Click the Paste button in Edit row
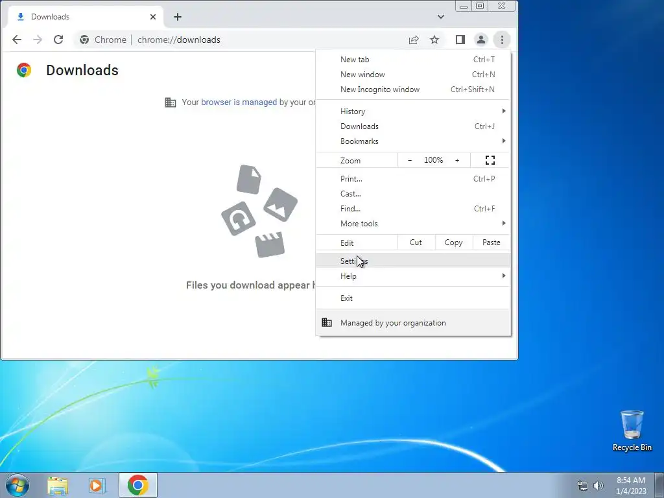The height and width of the screenshot is (498, 664). pos(492,243)
